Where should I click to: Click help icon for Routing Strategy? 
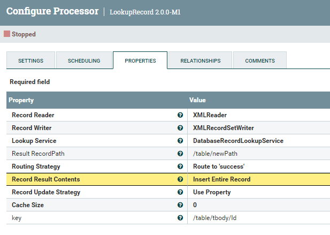tap(180, 166)
